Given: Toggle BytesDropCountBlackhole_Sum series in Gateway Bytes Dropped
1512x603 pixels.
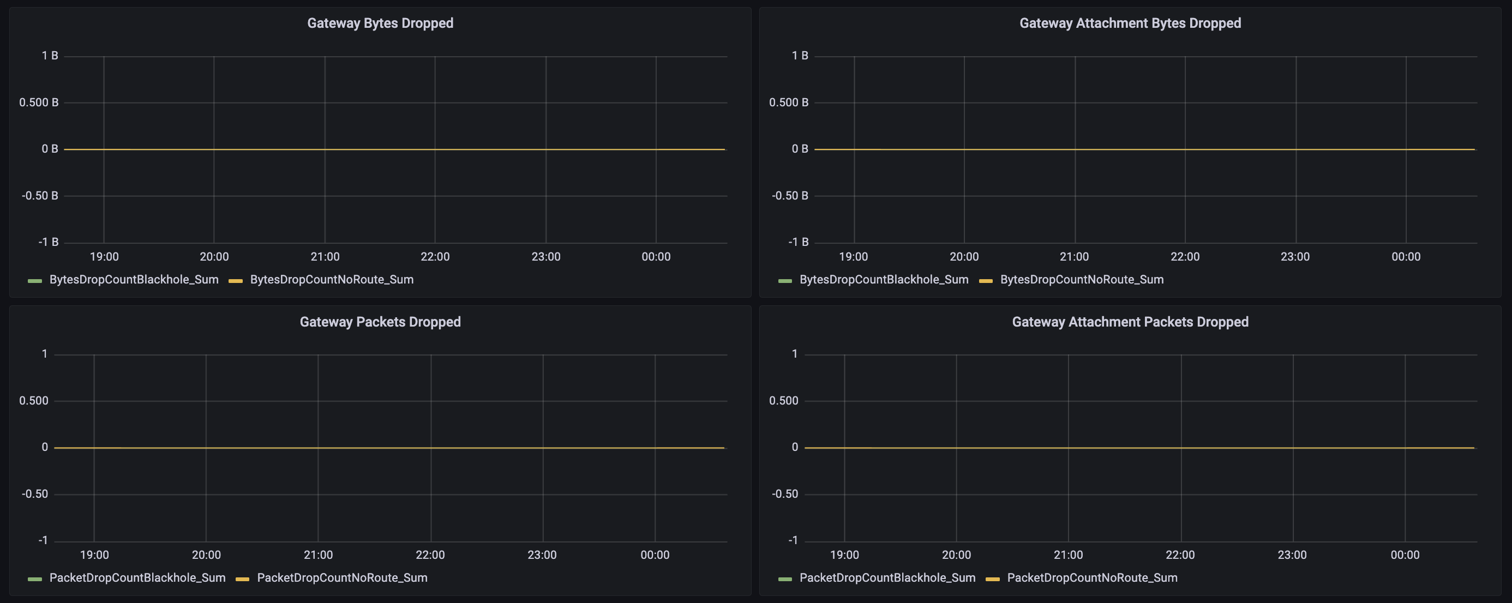Looking at the screenshot, I should click(134, 280).
